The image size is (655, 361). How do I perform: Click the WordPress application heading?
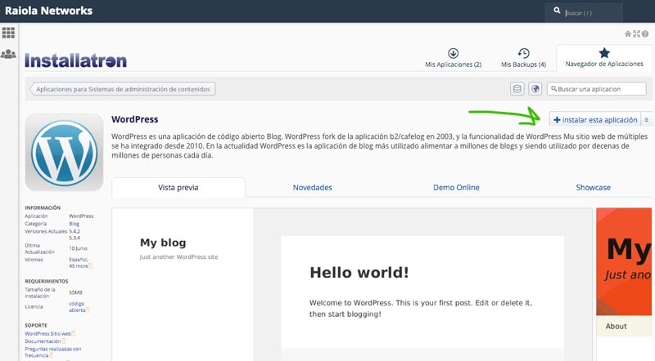click(135, 119)
